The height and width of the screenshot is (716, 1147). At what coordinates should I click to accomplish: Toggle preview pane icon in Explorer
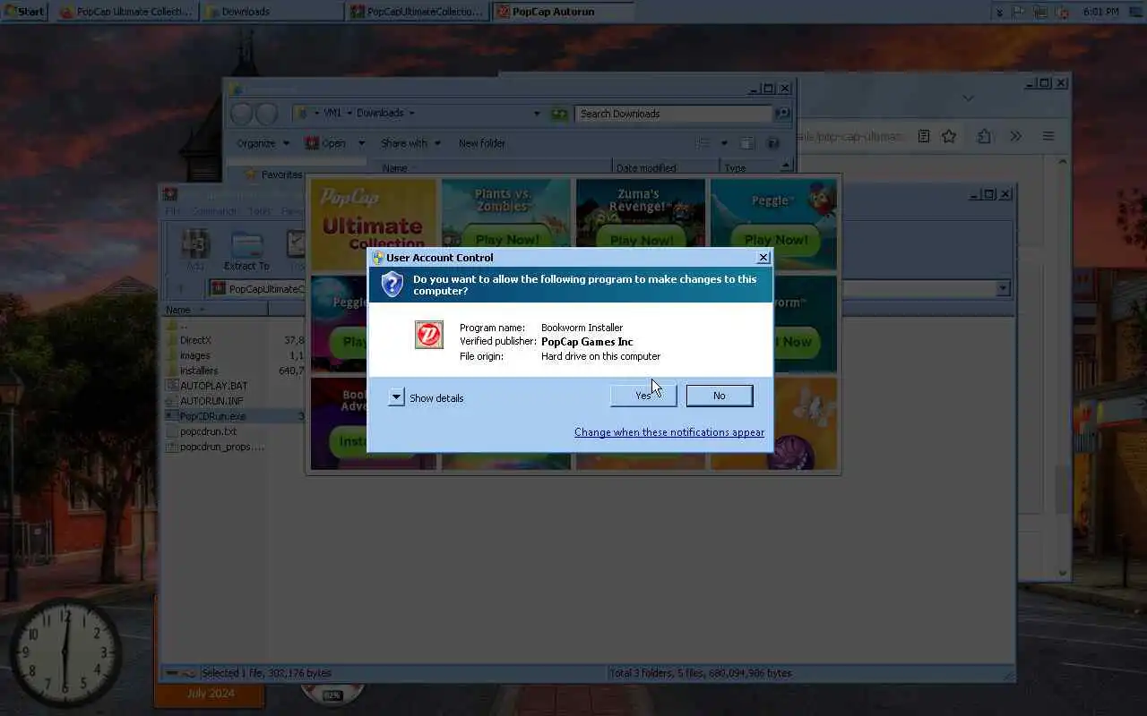click(747, 143)
